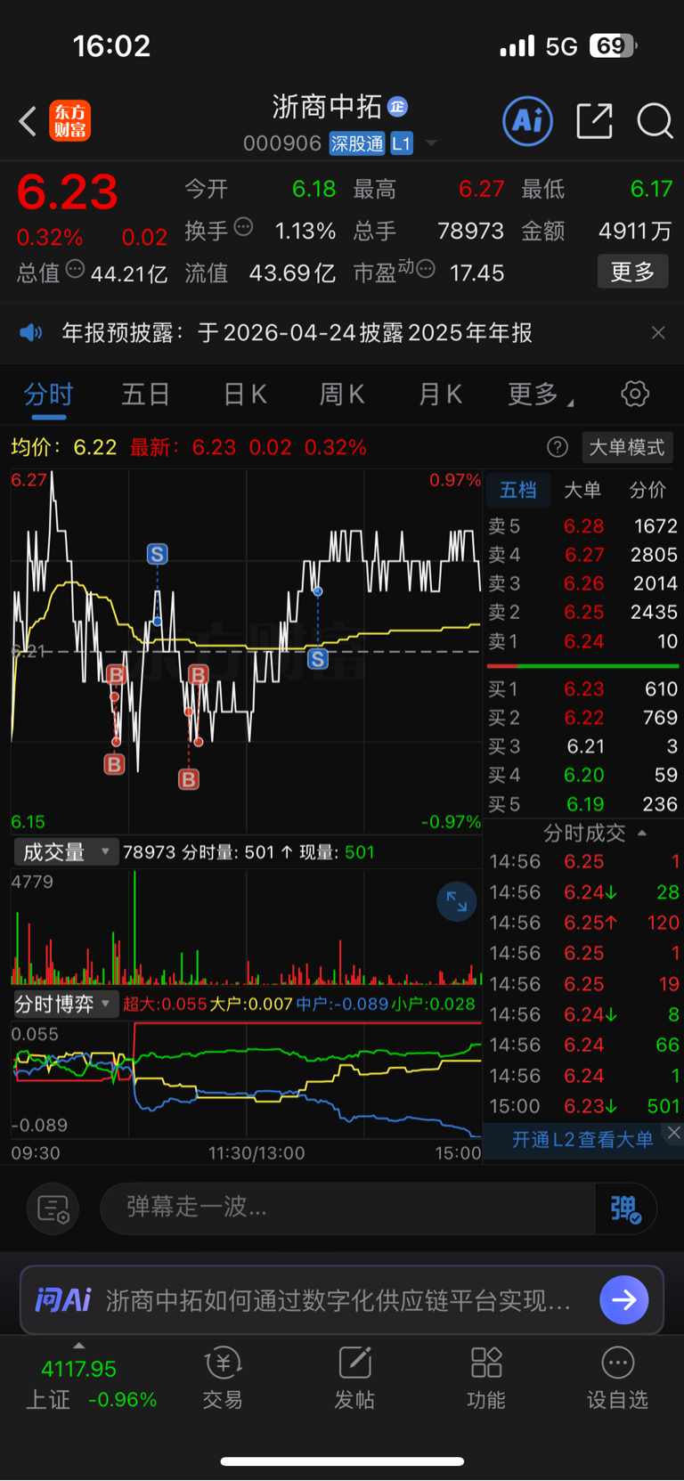Switch to 日K tab

click(x=244, y=394)
